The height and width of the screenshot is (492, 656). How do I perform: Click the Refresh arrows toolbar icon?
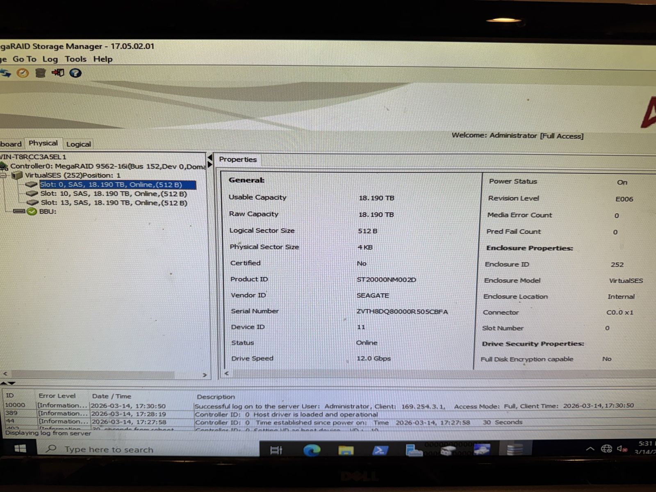click(5, 73)
